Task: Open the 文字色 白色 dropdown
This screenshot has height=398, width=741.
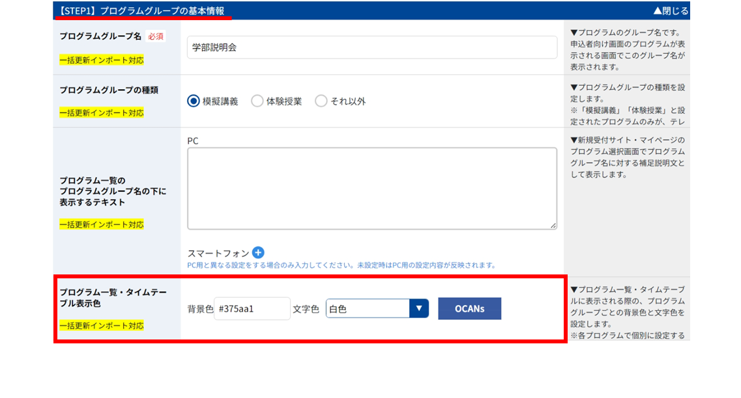Action: (x=377, y=308)
